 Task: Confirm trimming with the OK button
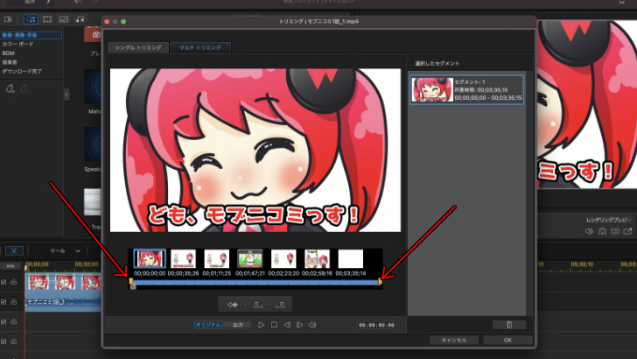[507, 340]
